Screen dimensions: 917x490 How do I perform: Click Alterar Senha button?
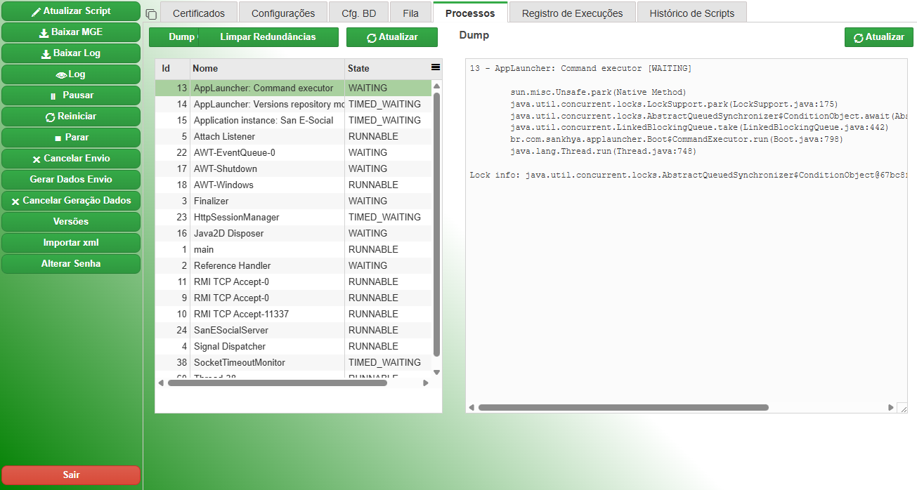[71, 264]
